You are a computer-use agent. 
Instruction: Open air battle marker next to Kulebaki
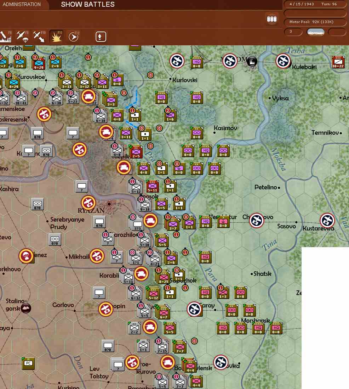pyautogui.click(x=283, y=61)
